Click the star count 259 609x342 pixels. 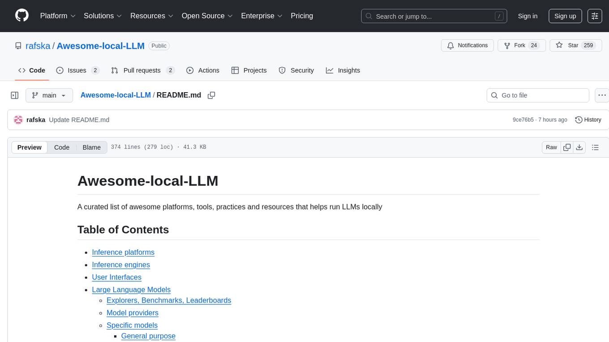click(x=588, y=45)
